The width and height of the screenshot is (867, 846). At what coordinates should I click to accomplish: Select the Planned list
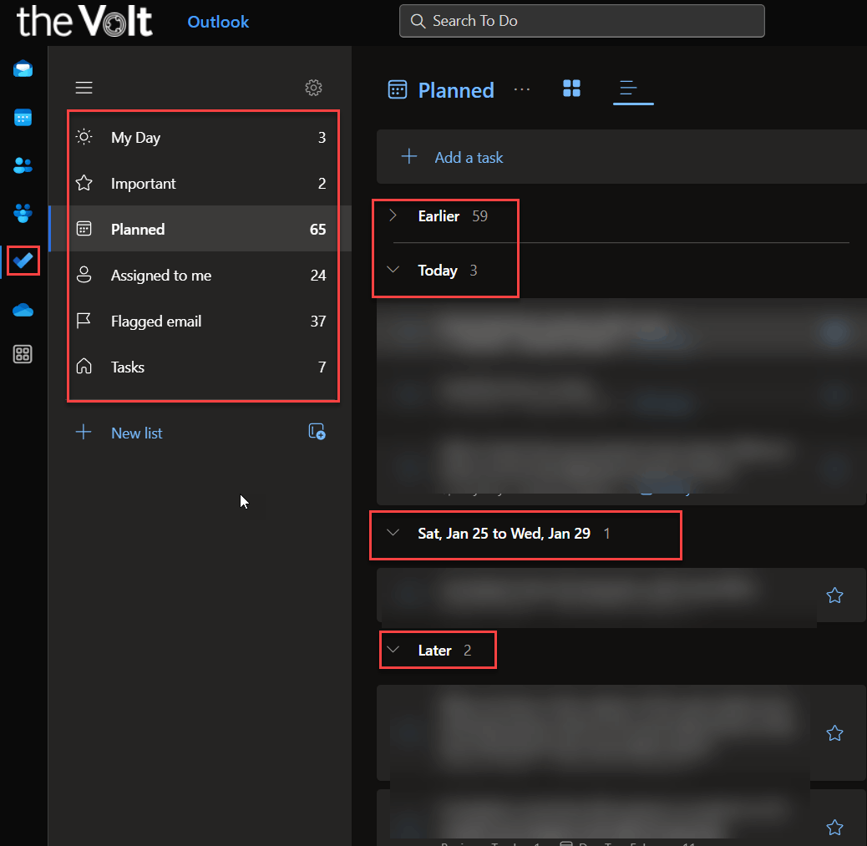200,229
